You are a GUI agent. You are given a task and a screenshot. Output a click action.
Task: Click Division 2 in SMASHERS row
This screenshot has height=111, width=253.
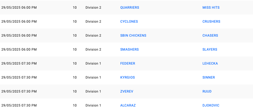[93, 49]
